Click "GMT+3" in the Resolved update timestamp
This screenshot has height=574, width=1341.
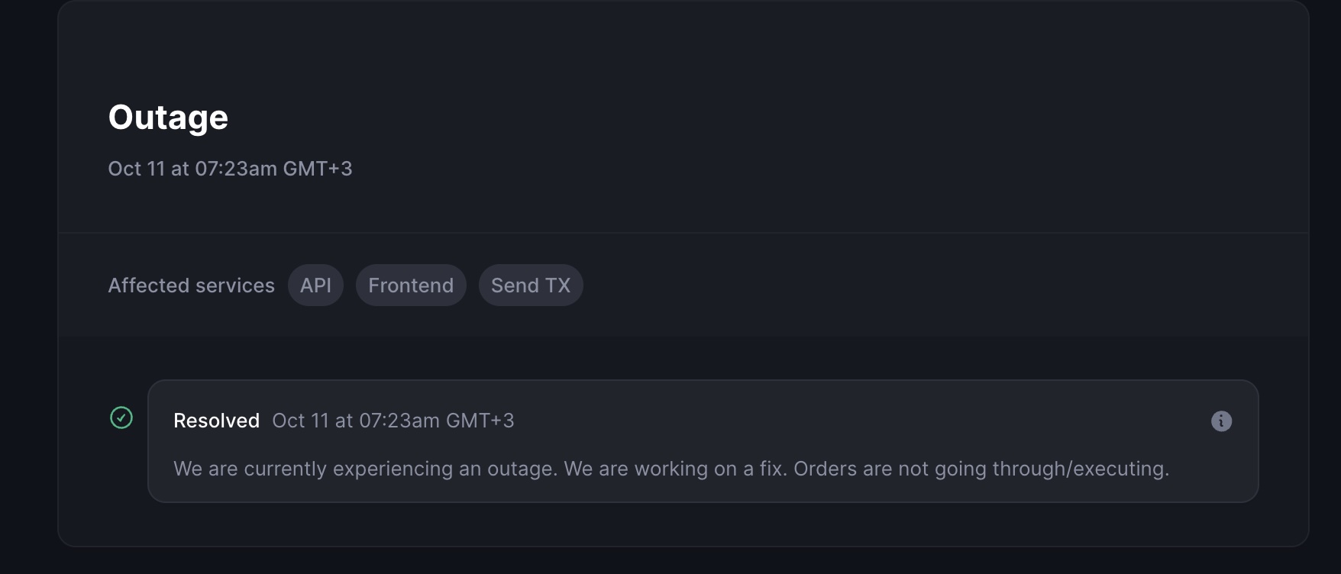point(480,421)
